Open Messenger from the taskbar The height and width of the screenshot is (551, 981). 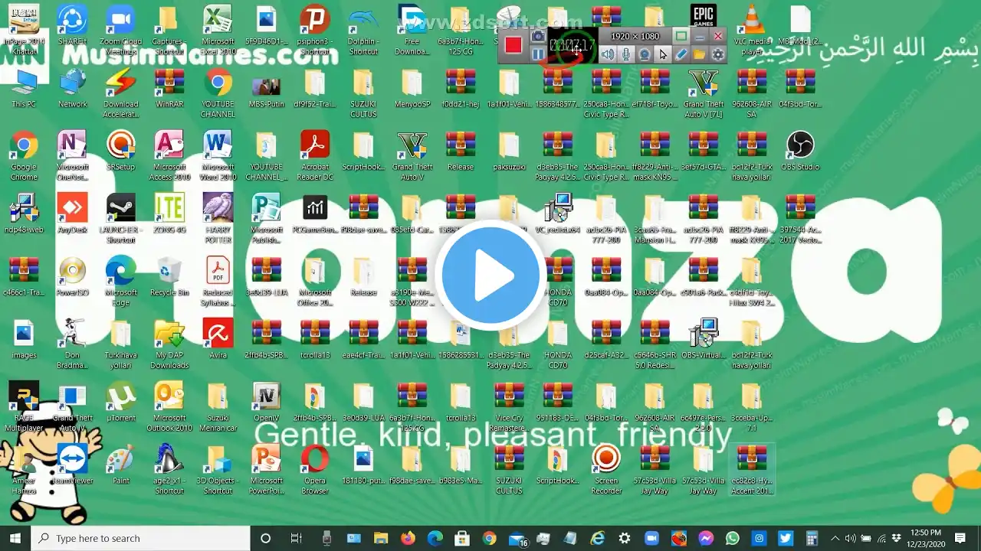tap(706, 538)
